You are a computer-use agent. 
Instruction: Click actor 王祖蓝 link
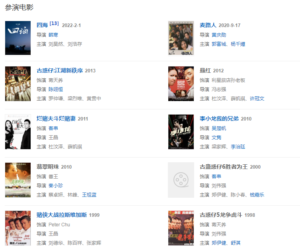tap(89, 195)
